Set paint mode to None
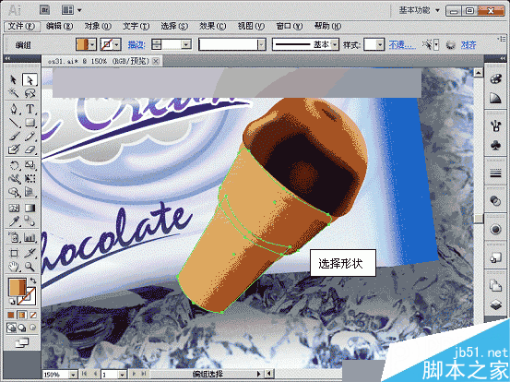Screen dimensions: 510x382 tap(33, 315)
